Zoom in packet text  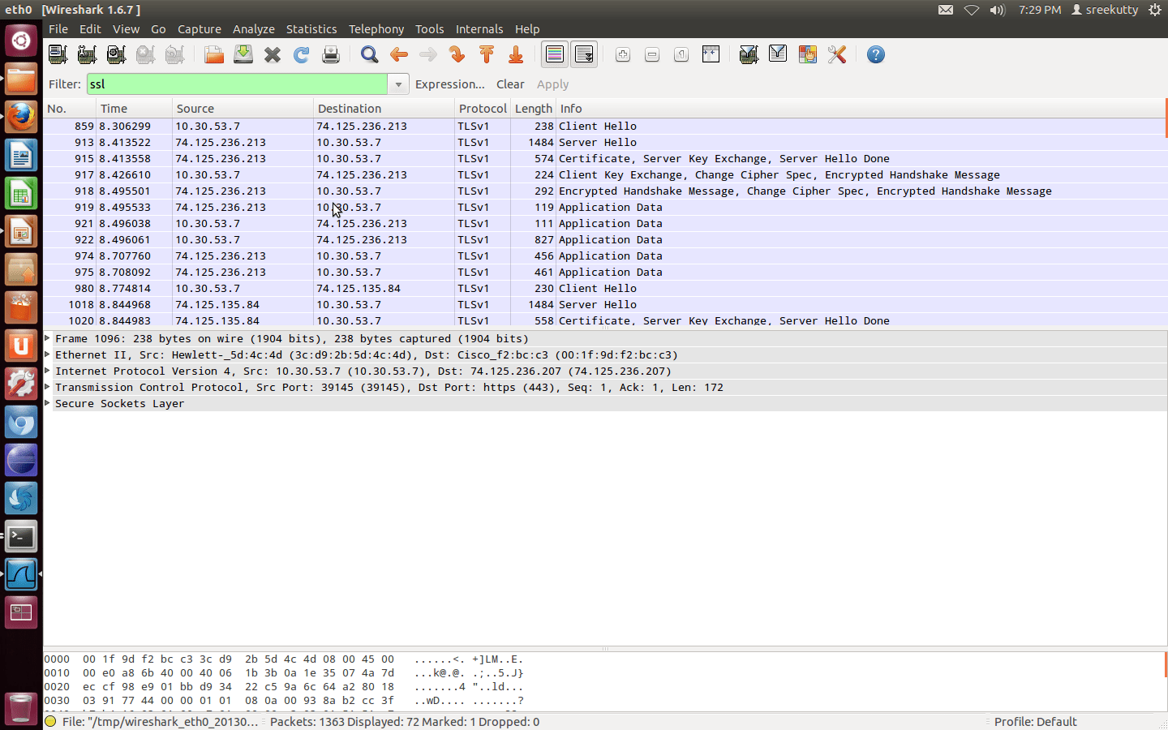click(x=623, y=54)
